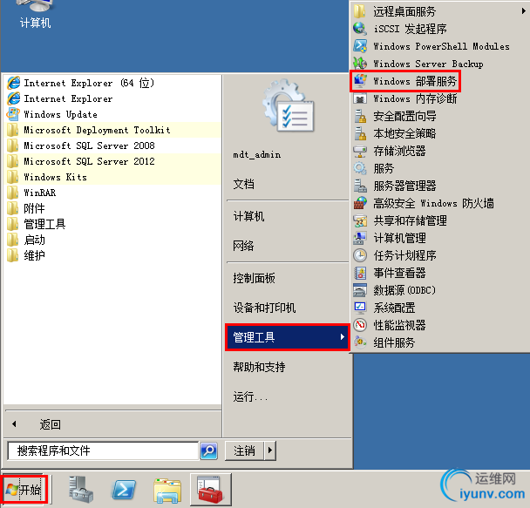Open 性能监视器 performance monitor
530x508 pixels.
click(x=390, y=325)
